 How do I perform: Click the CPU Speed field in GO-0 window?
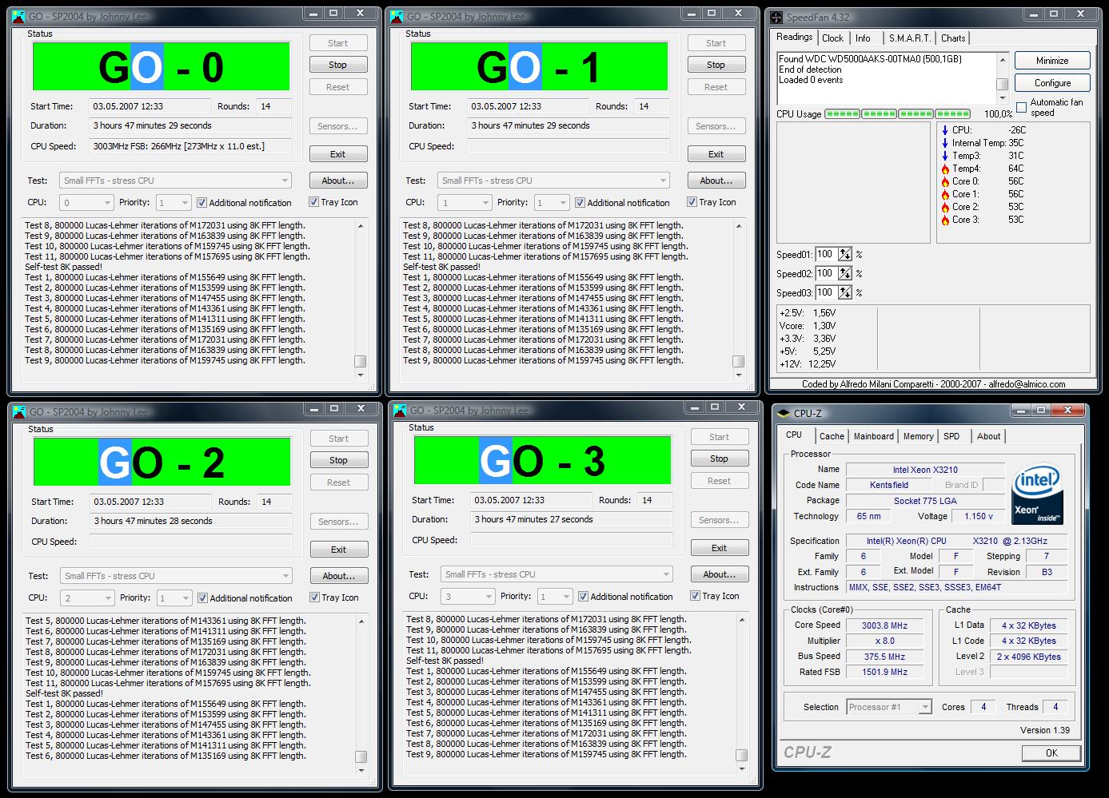(191, 146)
